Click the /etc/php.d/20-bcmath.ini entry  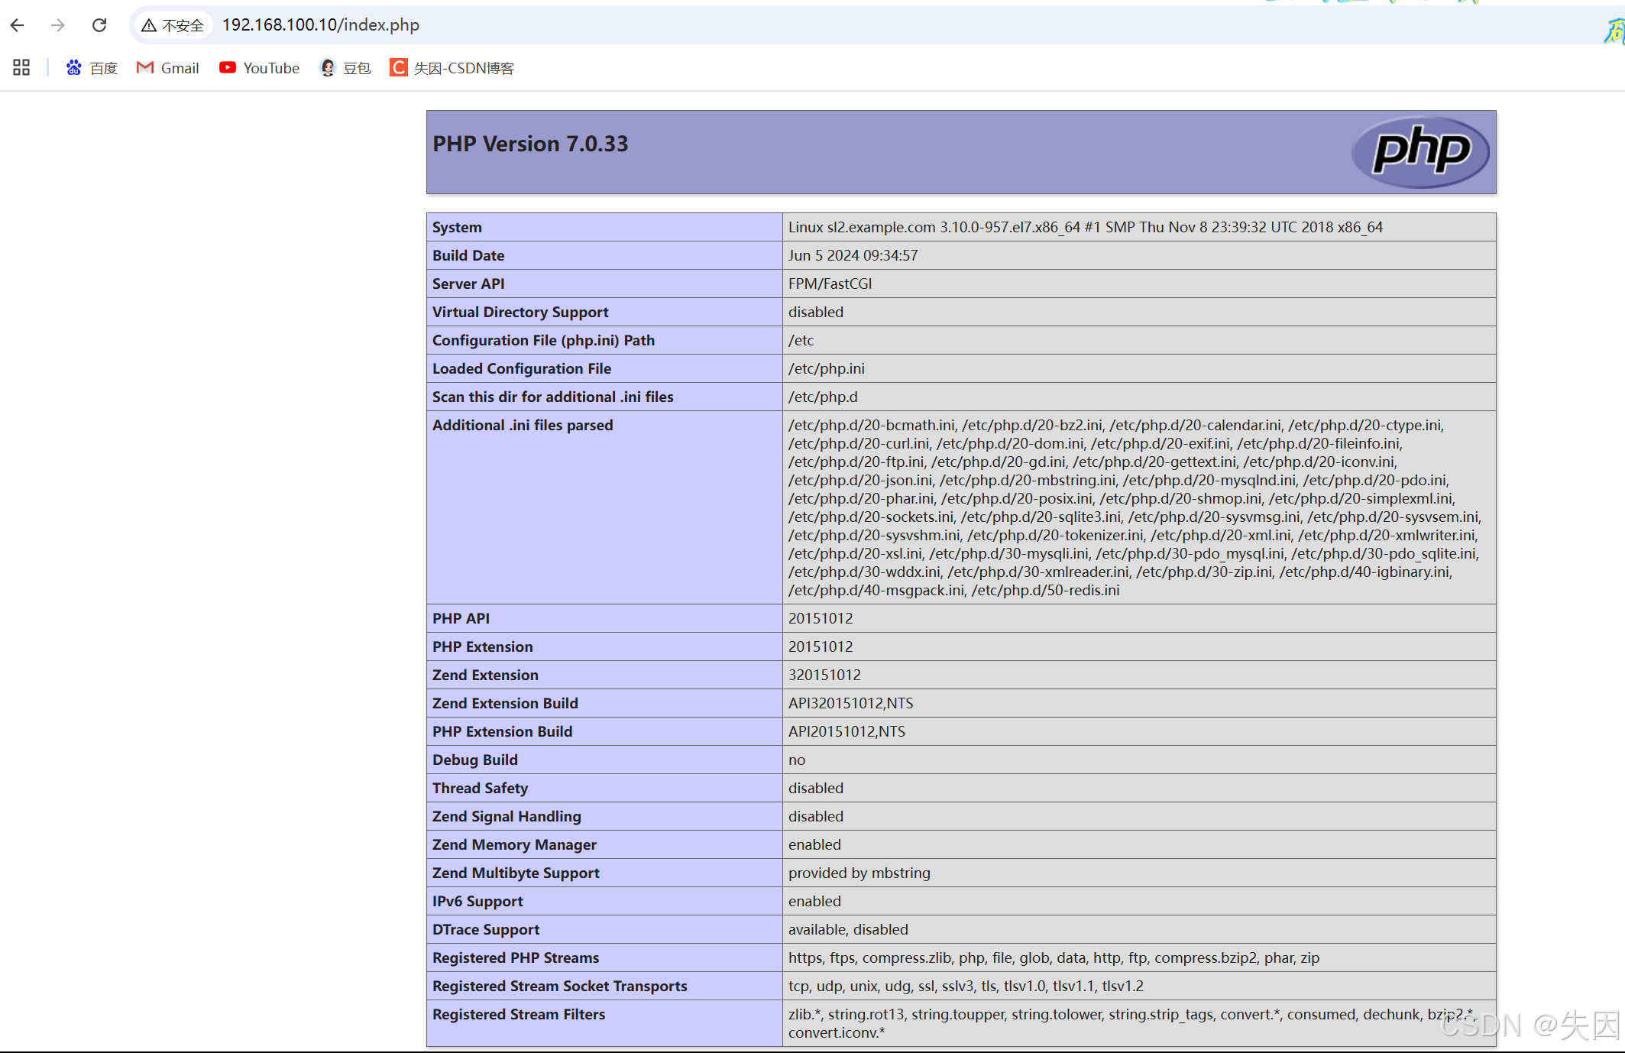click(872, 425)
